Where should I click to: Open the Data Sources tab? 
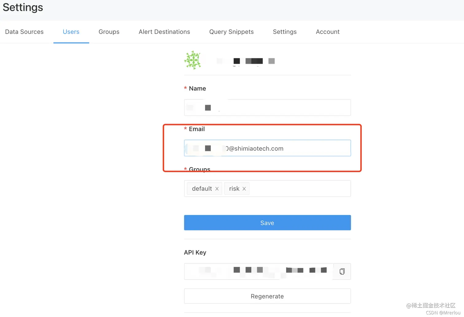point(24,32)
